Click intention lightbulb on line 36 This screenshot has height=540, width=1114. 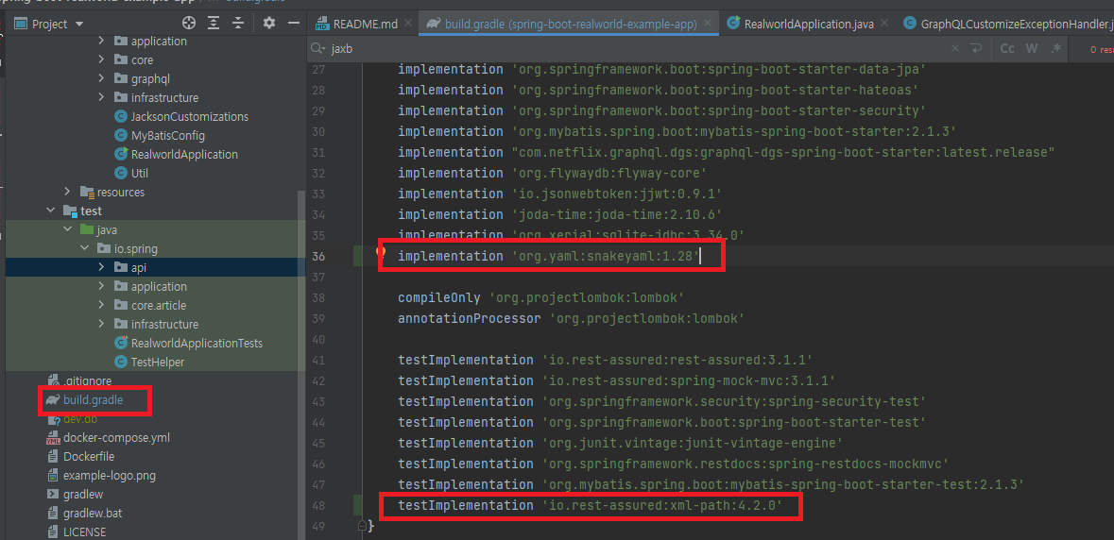[x=381, y=251]
